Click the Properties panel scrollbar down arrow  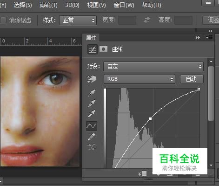(211, 165)
